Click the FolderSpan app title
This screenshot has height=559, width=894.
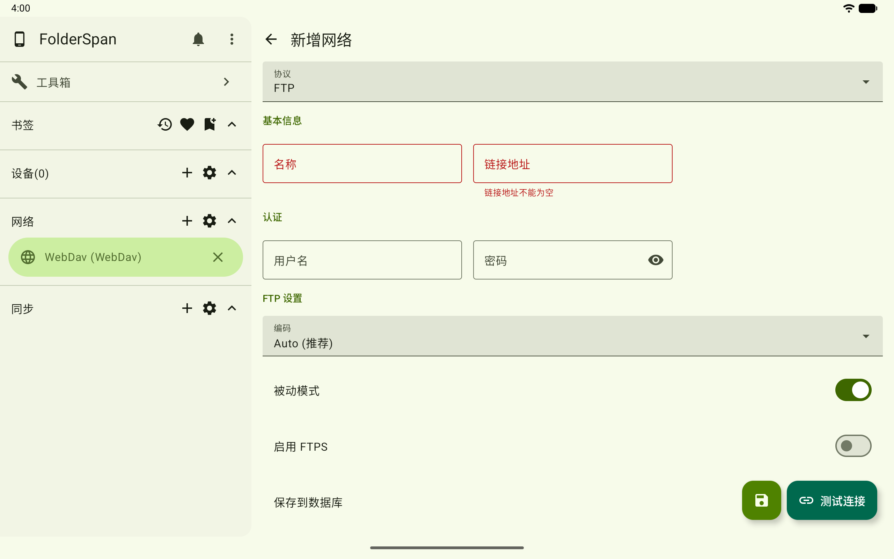pos(78,39)
